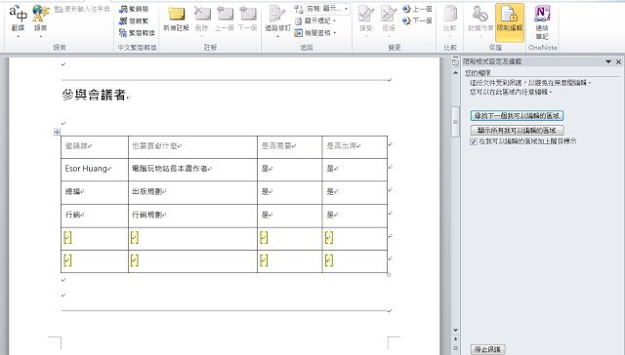Click the 邀請誰 header cell

pos(95,146)
